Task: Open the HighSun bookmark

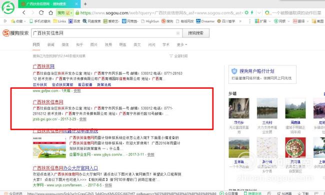Action: tap(150, 21)
